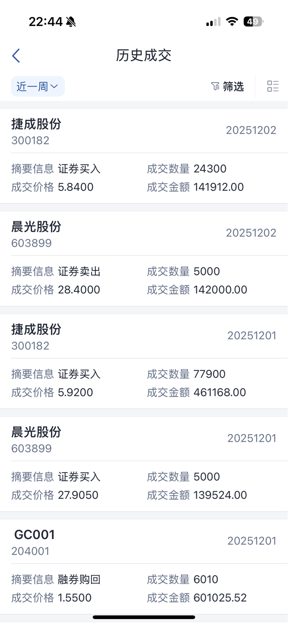This screenshot has height=625, width=288.
Task: Click the 筛选 filter button
Action: click(227, 86)
